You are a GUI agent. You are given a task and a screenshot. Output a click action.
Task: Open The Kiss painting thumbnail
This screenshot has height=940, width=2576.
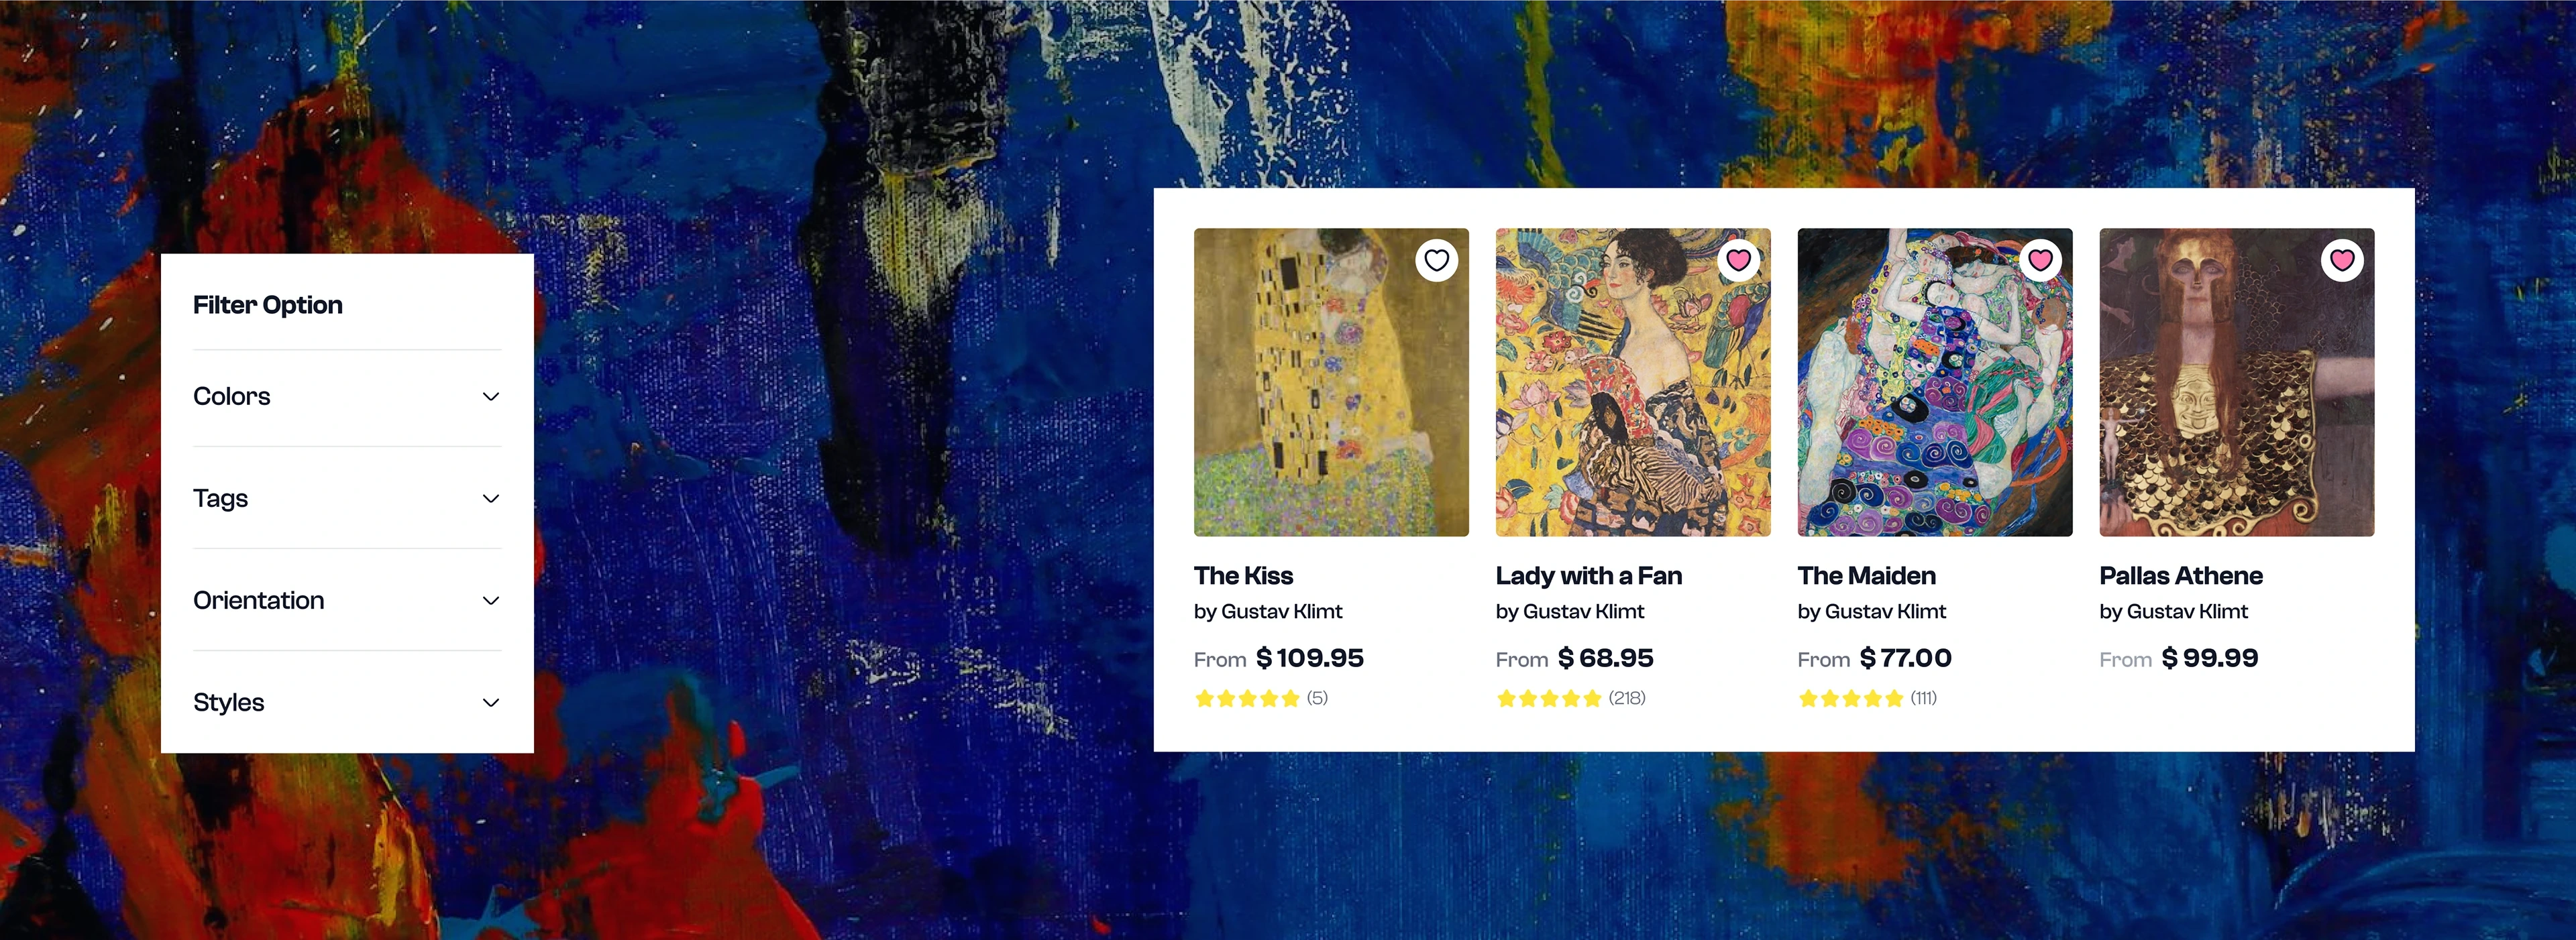coord(1331,383)
